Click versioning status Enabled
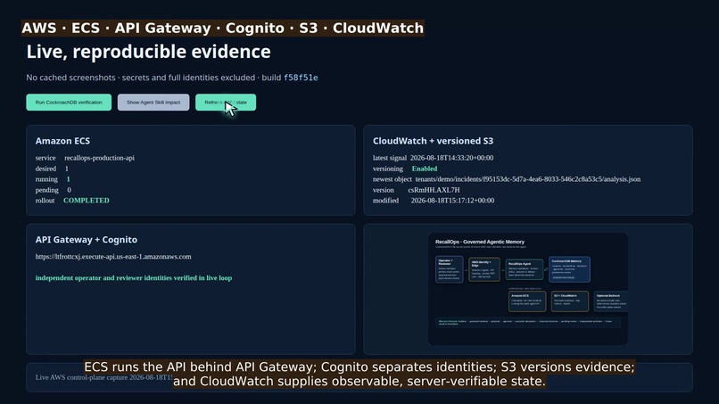719x404 pixels. point(424,169)
